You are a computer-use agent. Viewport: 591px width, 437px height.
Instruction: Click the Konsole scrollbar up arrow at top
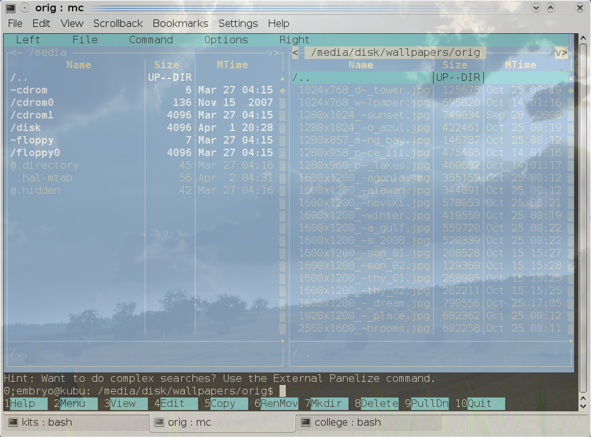click(x=583, y=38)
